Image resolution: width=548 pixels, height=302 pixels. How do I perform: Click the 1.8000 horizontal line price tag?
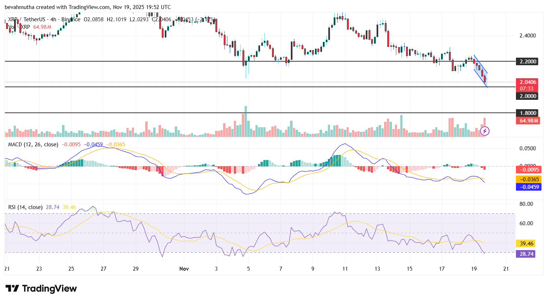(527, 113)
